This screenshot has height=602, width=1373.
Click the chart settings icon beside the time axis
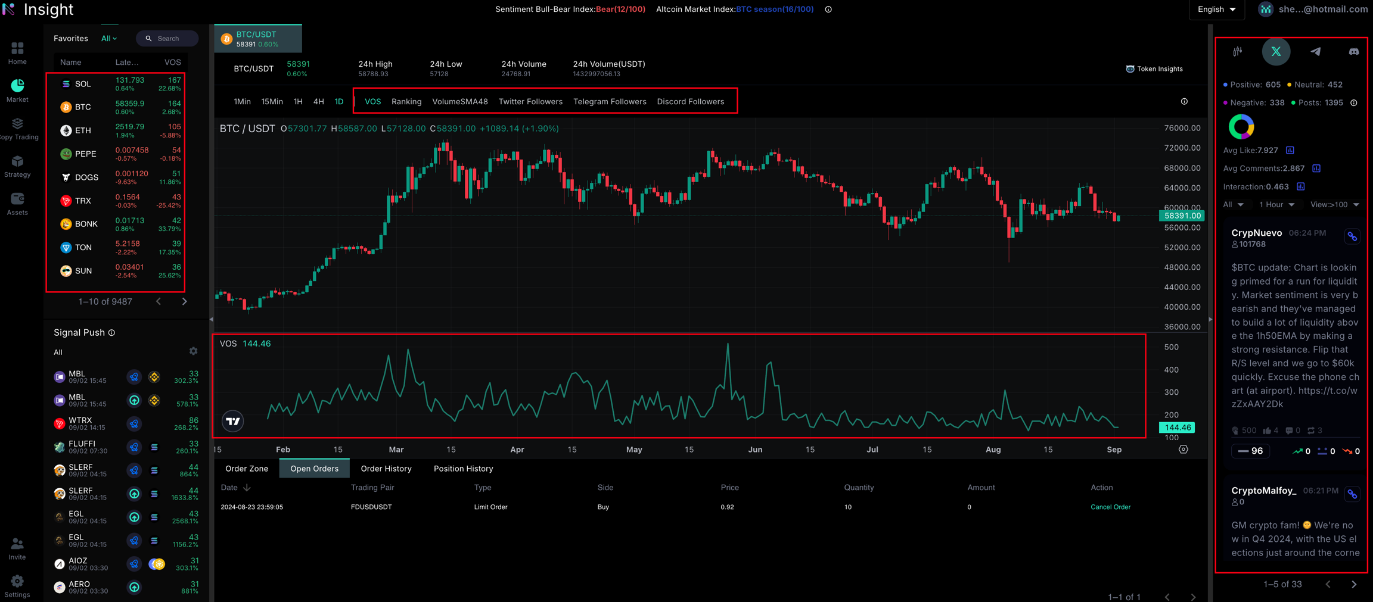coord(1183,450)
